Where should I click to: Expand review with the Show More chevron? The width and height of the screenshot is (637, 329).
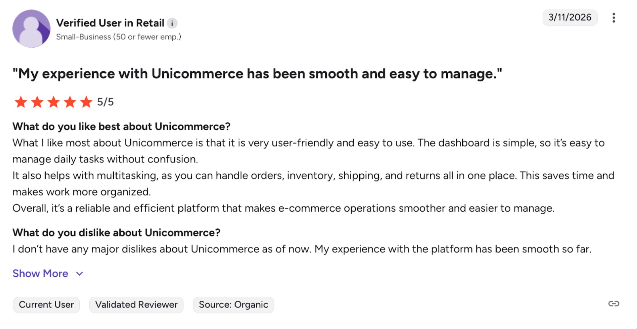point(80,274)
